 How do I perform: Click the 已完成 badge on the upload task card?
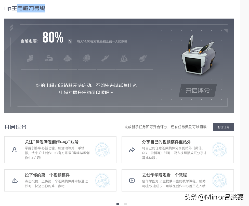(102, 180)
